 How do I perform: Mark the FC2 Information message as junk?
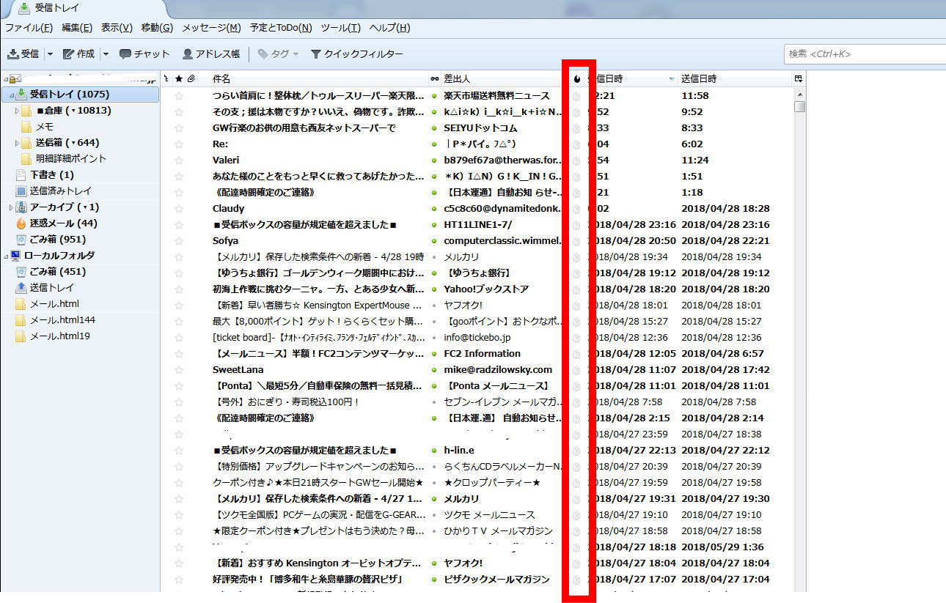576,353
